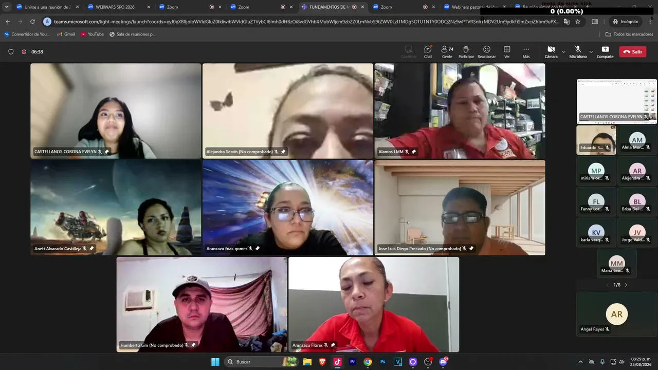Open TikTok from the taskbar
Image resolution: width=658 pixels, height=370 pixels.
[x=337, y=362]
